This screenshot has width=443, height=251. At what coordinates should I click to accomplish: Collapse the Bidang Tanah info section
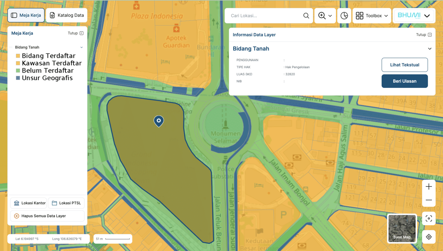pos(430,49)
